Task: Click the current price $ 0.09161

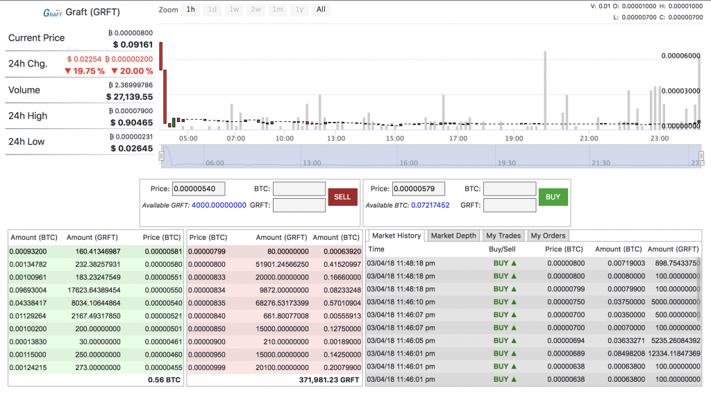Action: [x=133, y=44]
